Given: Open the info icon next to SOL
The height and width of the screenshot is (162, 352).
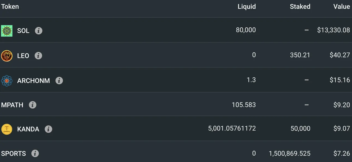Looking at the screenshot, I should click(38, 31).
